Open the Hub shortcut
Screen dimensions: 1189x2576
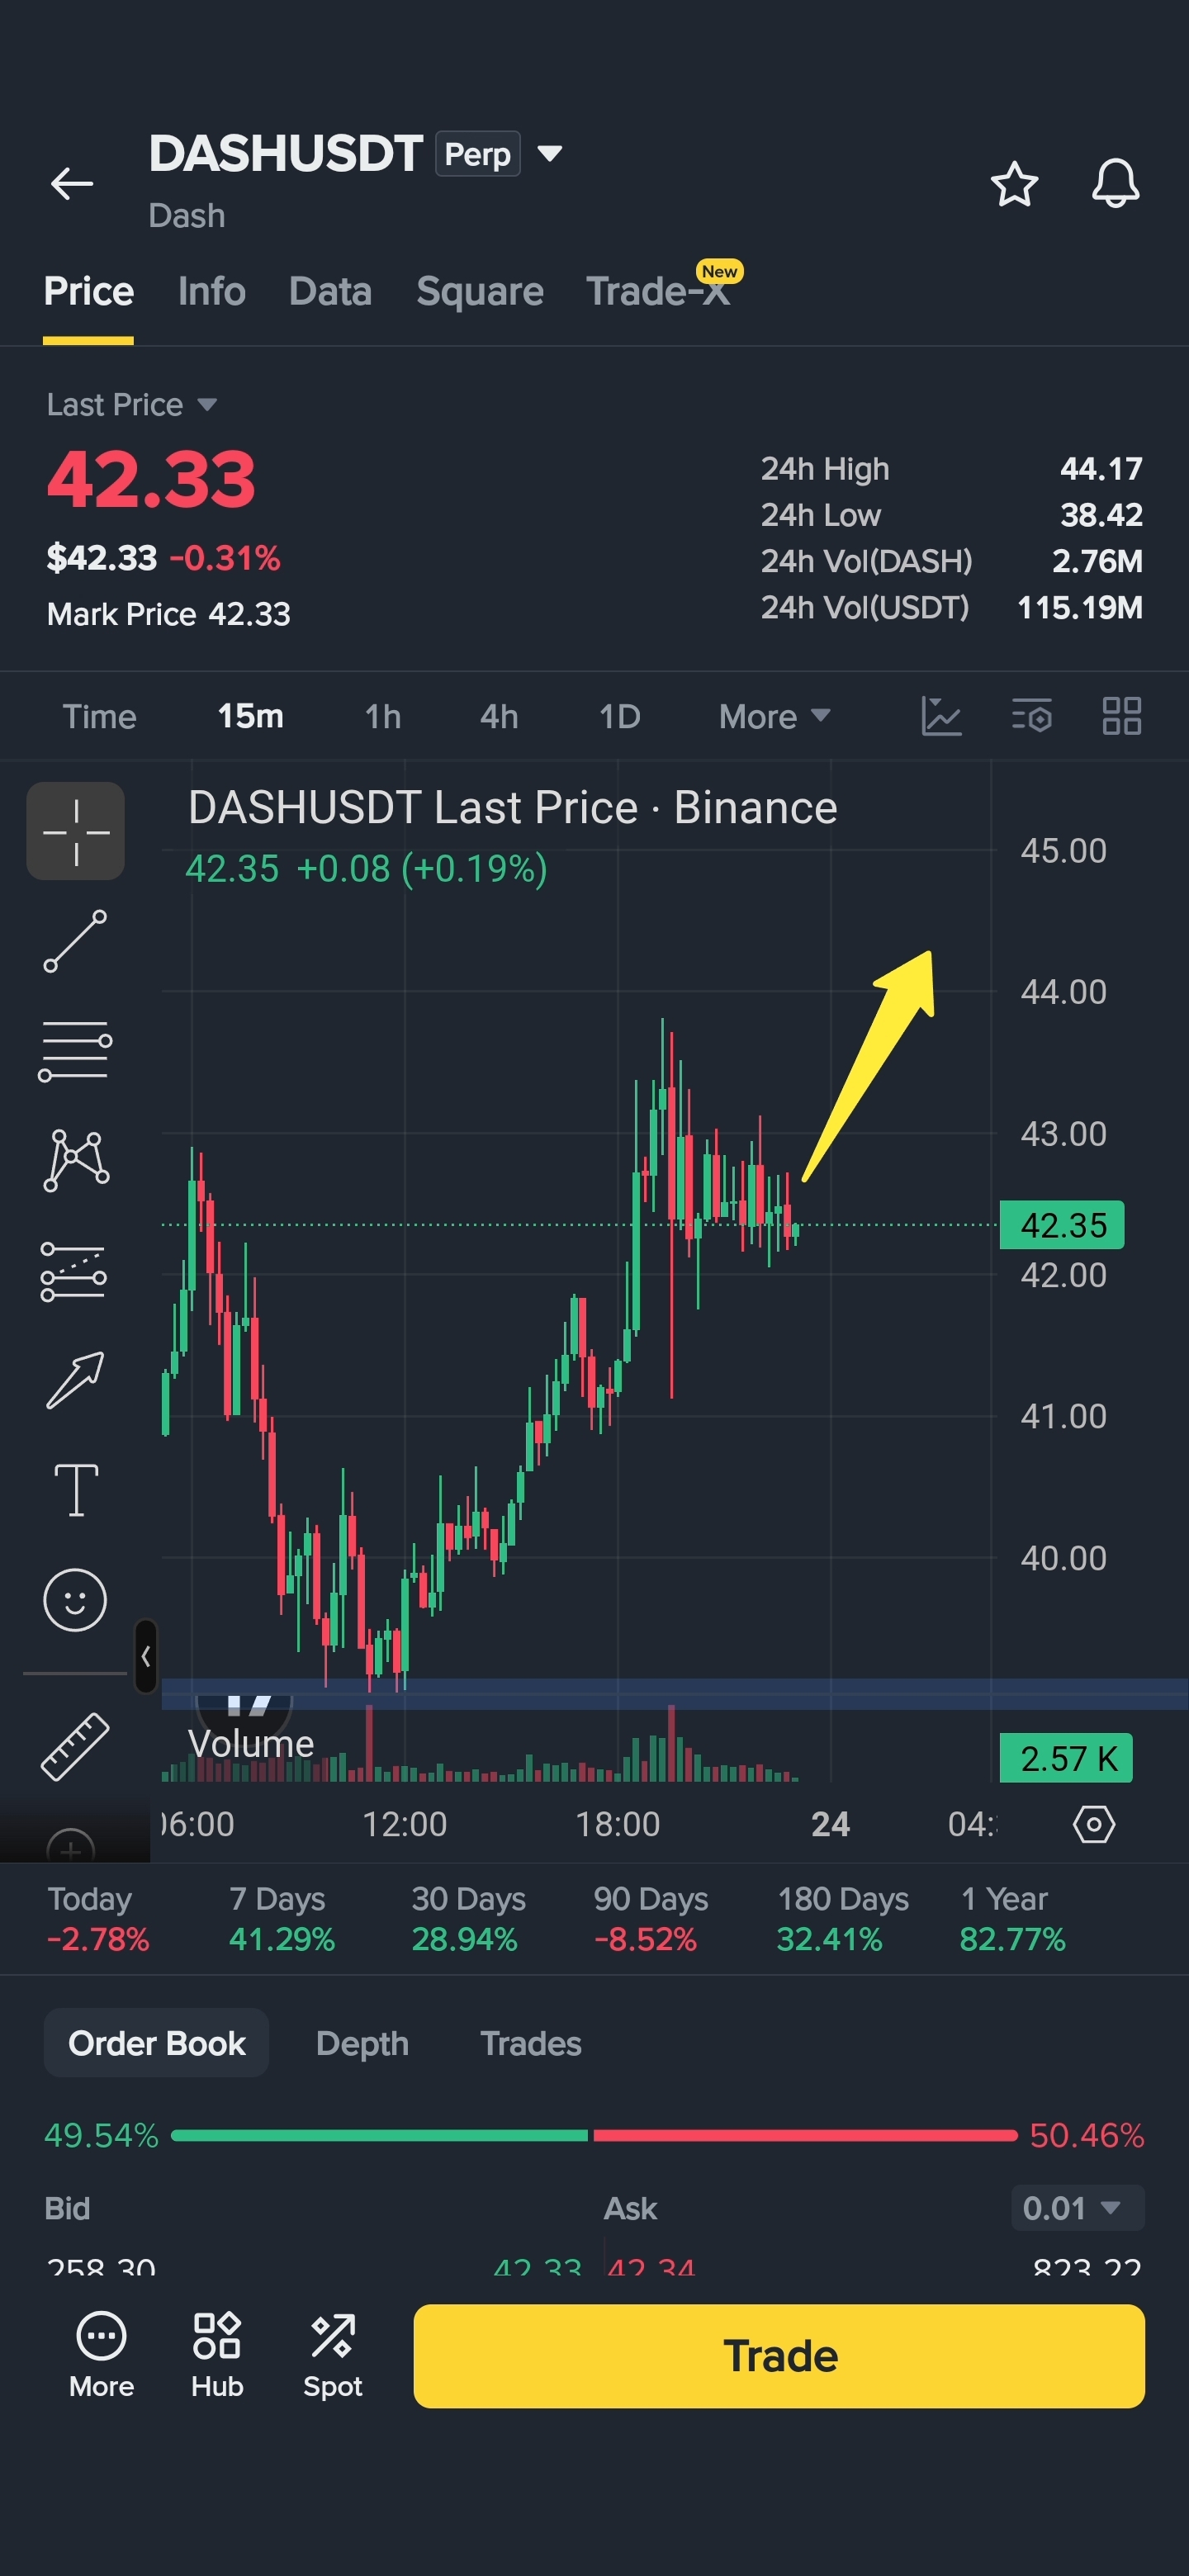coord(217,2355)
